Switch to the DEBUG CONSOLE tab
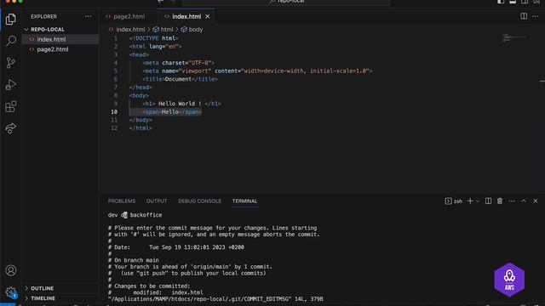The height and width of the screenshot is (306, 545). 200,201
